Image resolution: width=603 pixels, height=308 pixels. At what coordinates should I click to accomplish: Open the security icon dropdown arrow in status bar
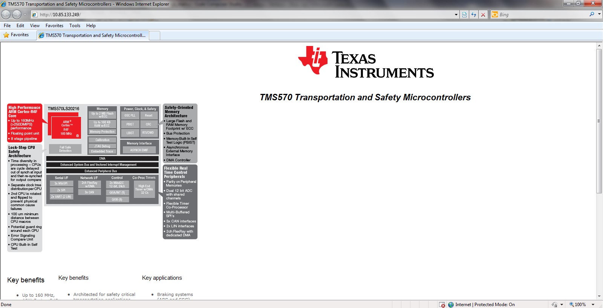point(562,305)
